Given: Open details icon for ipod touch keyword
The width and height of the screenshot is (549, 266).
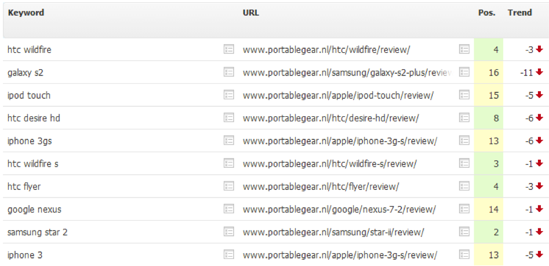Looking at the screenshot, I should click(x=229, y=95).
